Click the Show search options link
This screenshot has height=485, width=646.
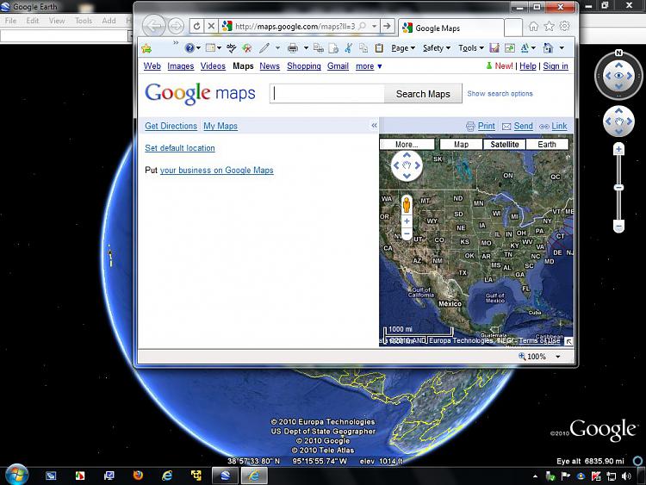point(500,94)
